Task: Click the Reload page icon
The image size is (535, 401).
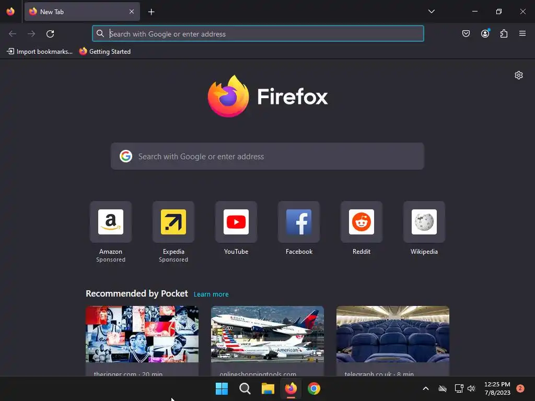Action: coord(50,34)
